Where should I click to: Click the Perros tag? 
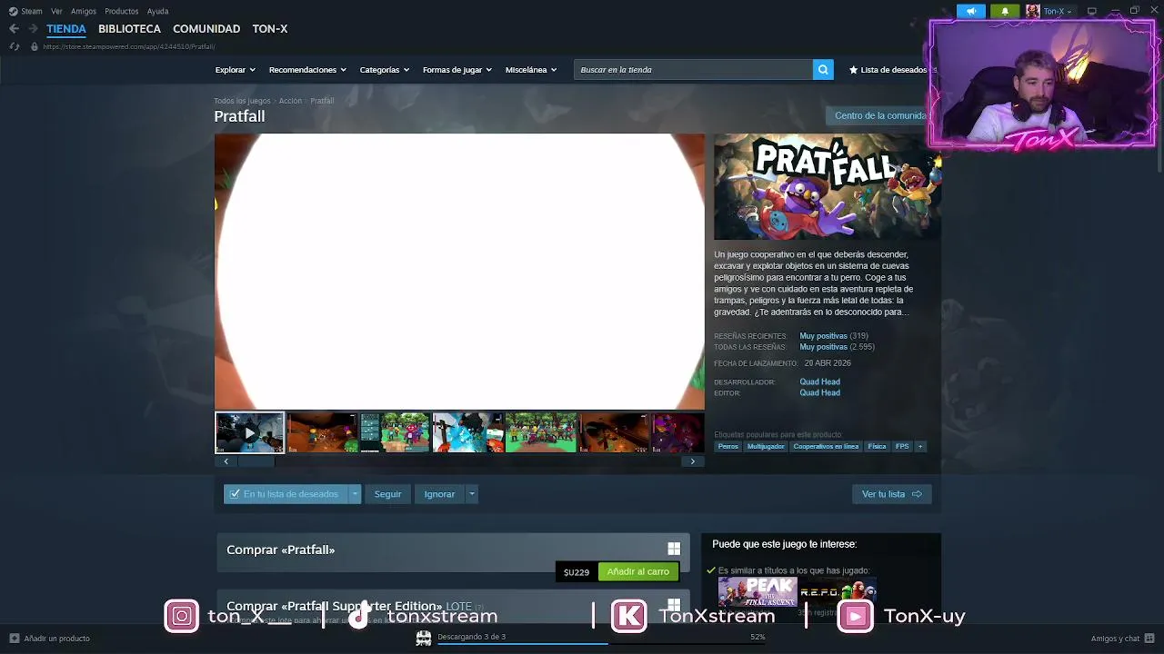(727, 446)
